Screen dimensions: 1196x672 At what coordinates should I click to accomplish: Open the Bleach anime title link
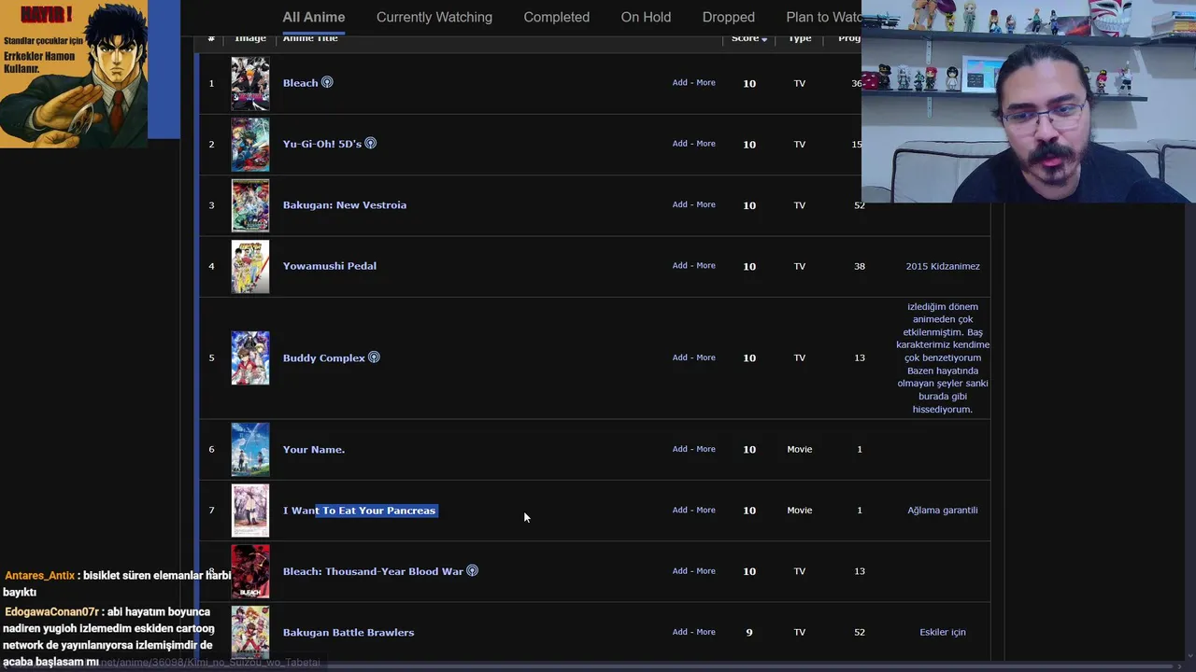[x=301, y=83]
